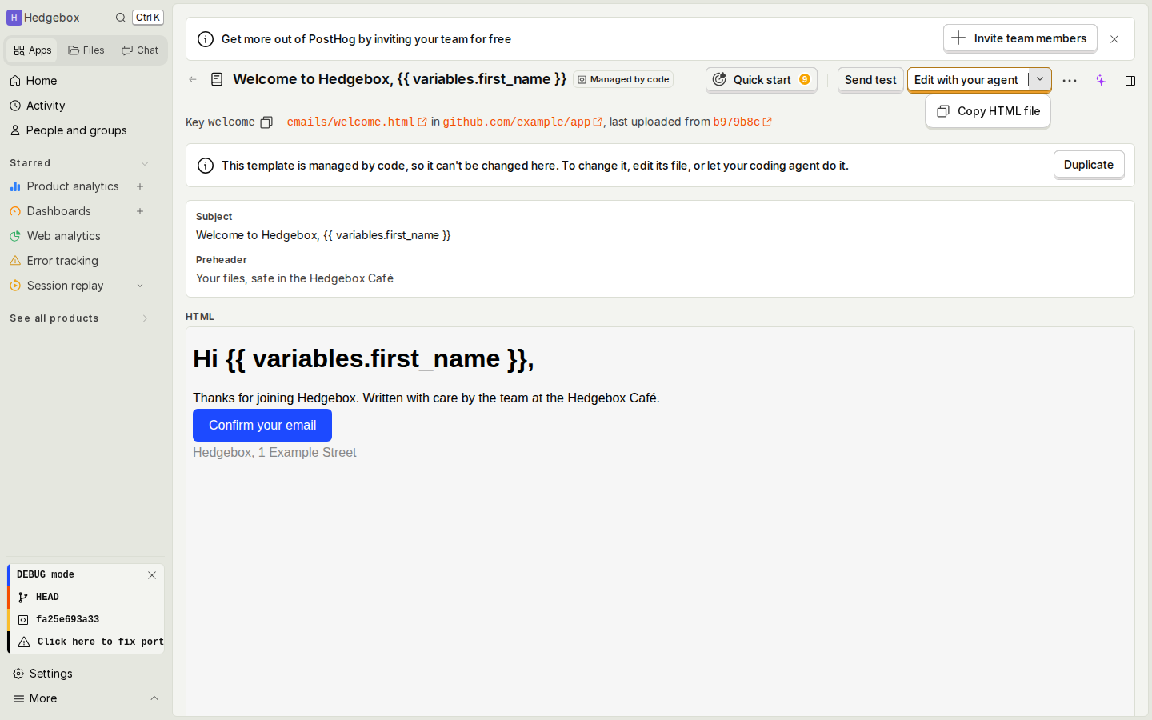Switch to the Chat tab
This screenshot has height=720, width=1152.
140,50
